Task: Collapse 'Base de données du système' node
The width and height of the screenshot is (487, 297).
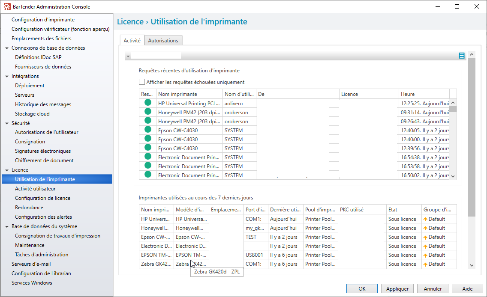Action: click(7, 227)
